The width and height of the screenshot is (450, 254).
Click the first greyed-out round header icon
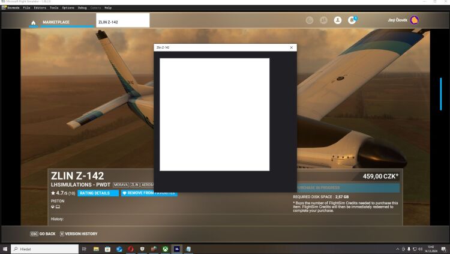click(310, 20)
